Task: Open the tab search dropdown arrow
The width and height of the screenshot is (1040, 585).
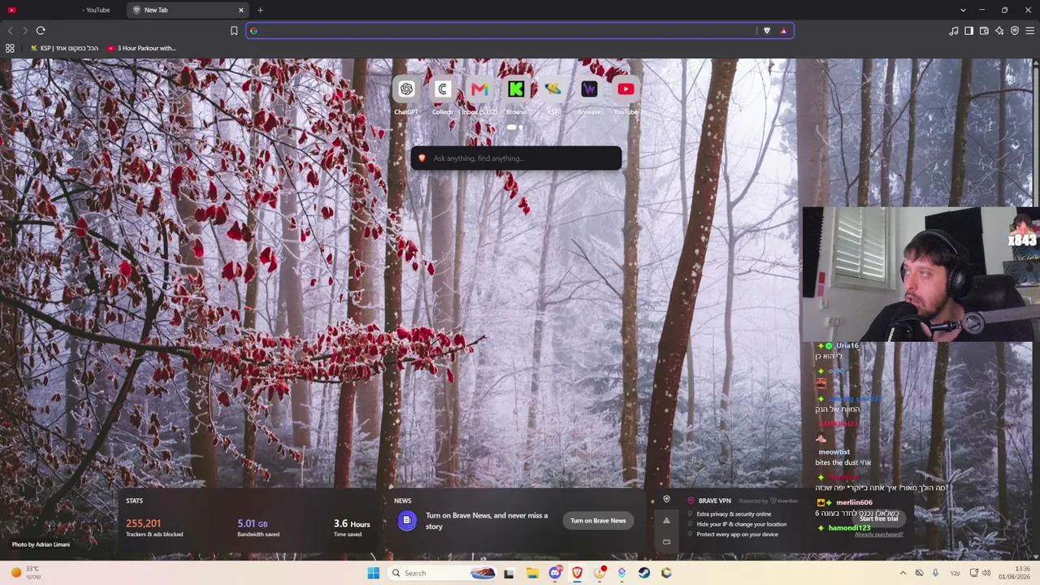Action: point(963,10)
